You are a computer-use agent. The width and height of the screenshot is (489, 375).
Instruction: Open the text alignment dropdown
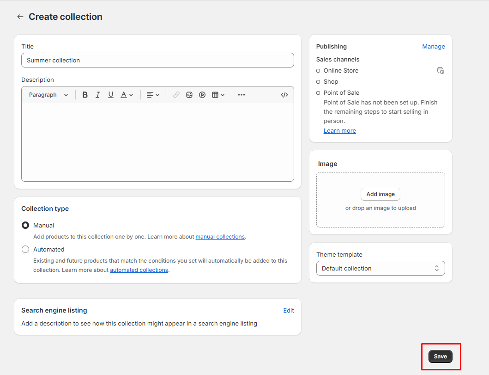pyautogui.click(x=153, y=94)
